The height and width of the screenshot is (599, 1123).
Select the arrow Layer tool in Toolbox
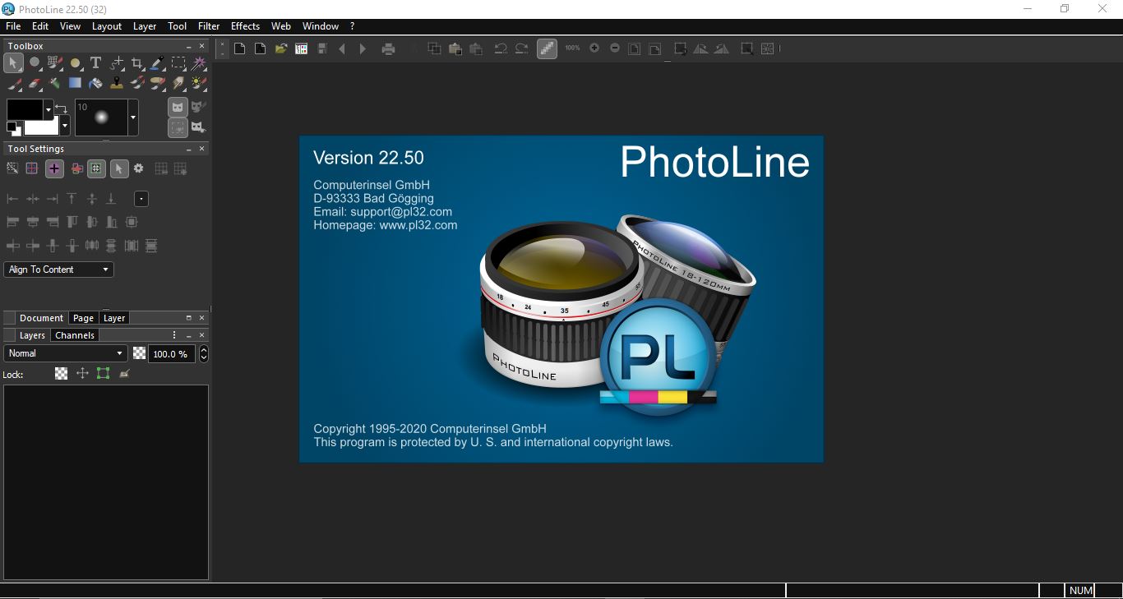[14, 62]
